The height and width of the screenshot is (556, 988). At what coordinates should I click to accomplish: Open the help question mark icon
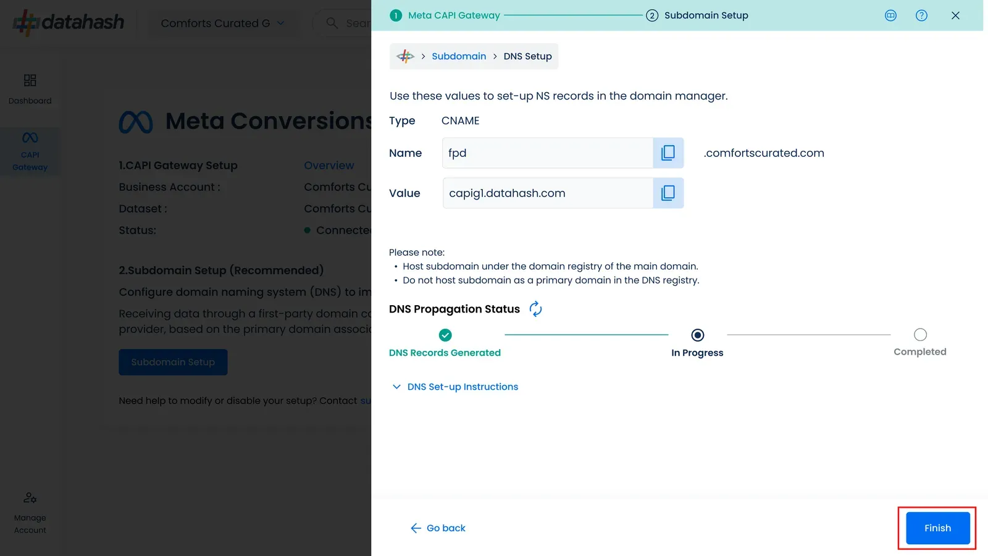point(921,15)
